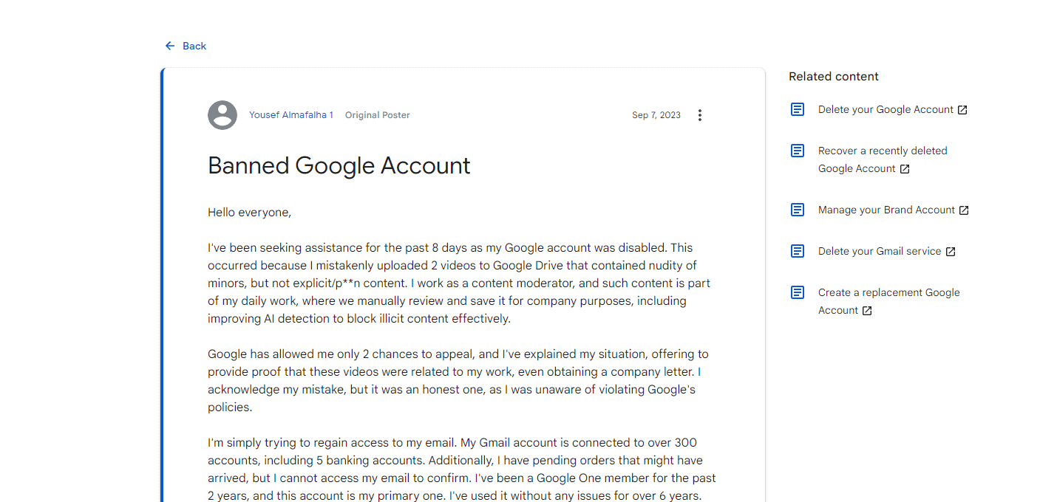Open Delete your Google Account article
Screen dimensions: 1040x502
tap(882, 109)
